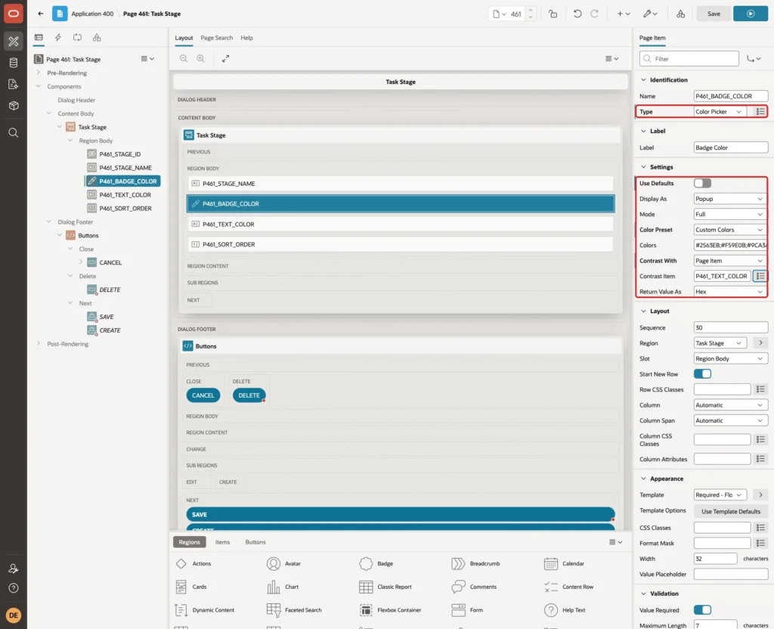Focus the property Filter field
Screen dimensions: 774x629
coord(689,59)
